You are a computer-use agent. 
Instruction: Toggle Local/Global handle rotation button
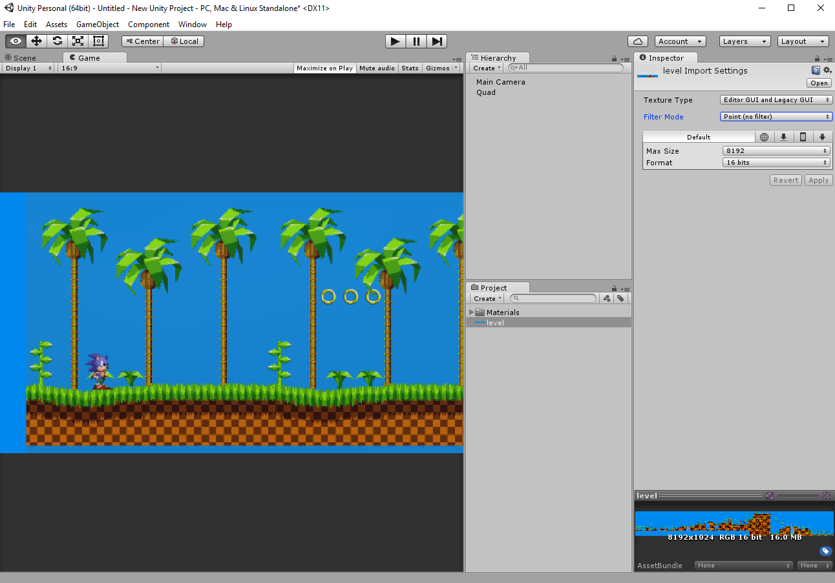pyautogui.click(x=184, y=41)
